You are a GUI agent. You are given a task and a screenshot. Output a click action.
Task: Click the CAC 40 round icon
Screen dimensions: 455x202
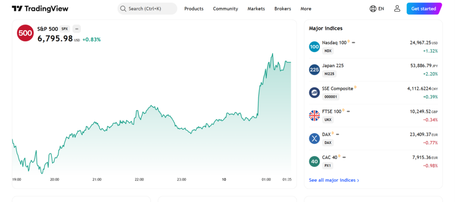(314, 162)
